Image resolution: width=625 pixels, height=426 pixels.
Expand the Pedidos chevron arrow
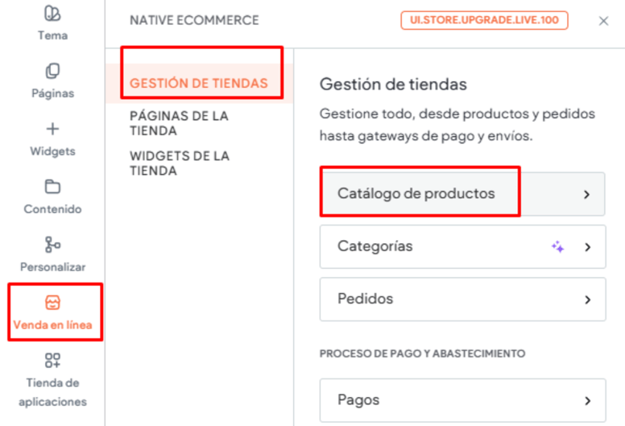[587, 300]
